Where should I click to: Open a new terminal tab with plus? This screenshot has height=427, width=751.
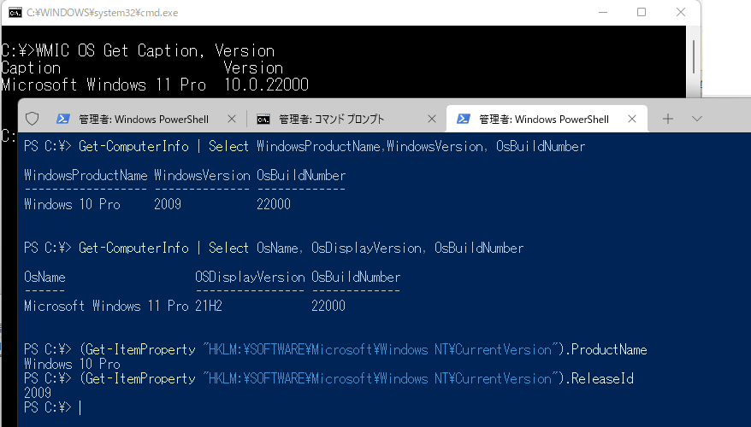coord(668,119)
